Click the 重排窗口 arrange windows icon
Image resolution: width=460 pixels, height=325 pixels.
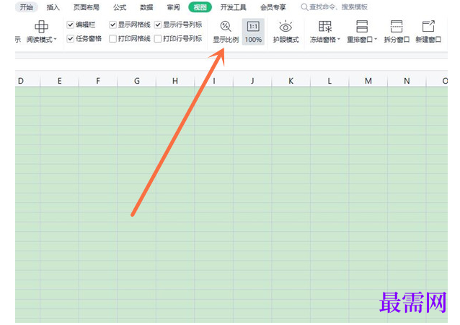pyautogui.click(x=362, y=27)
